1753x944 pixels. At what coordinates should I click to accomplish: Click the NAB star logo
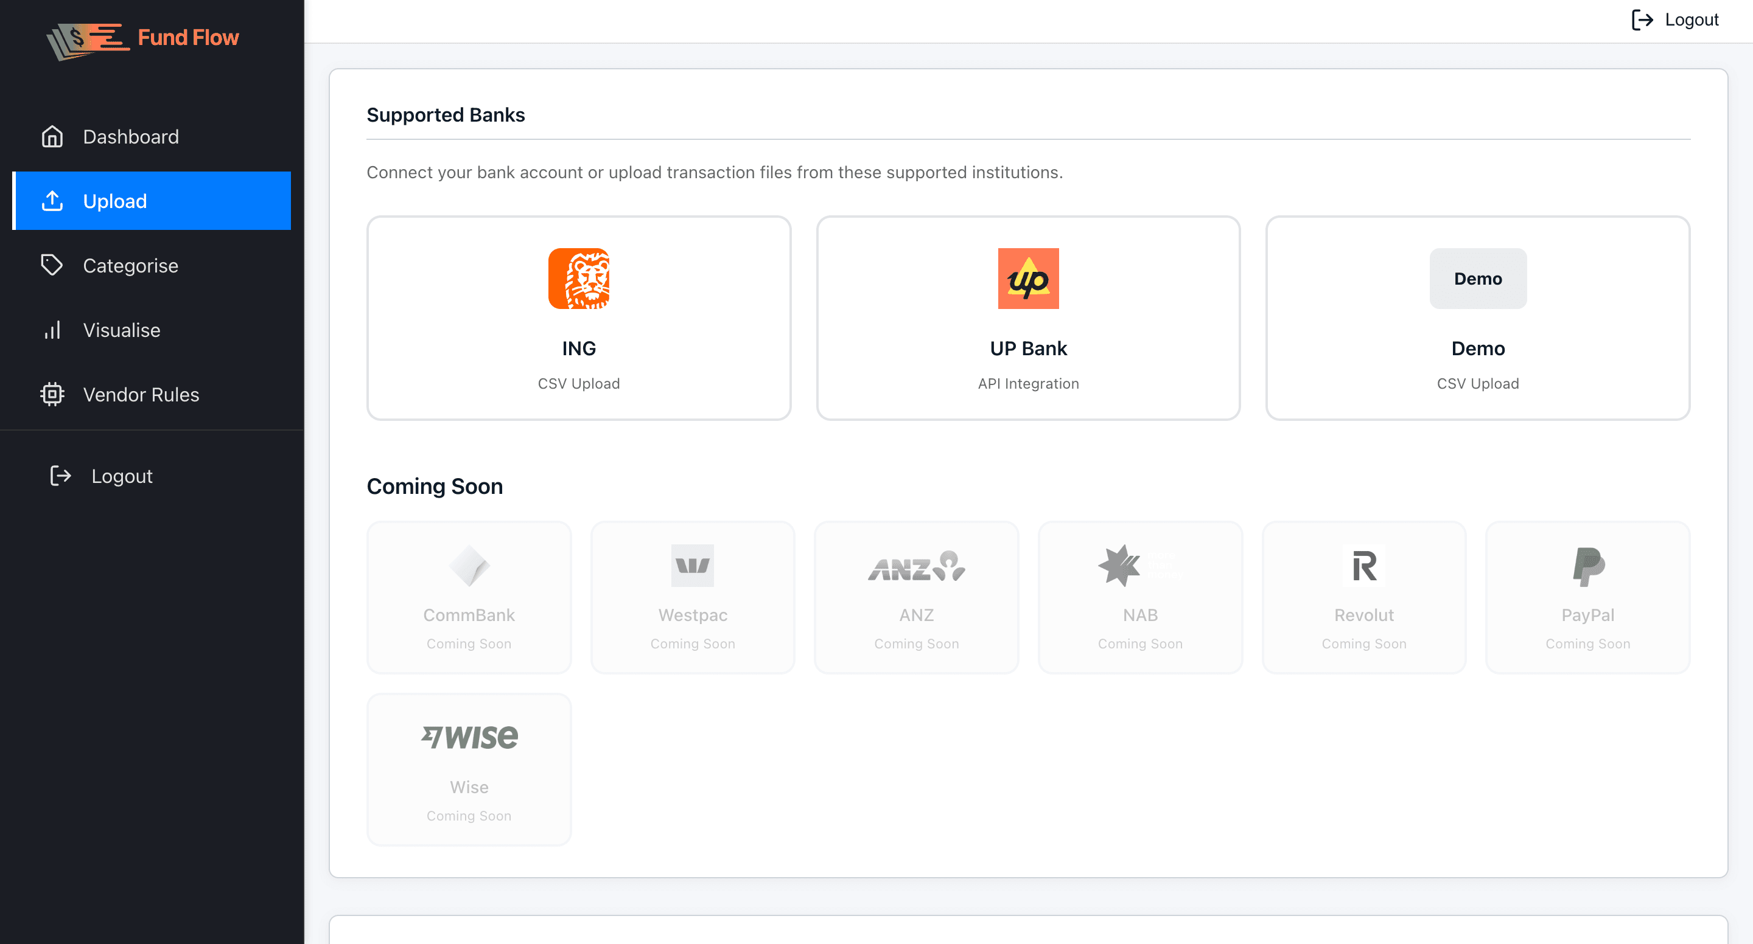1119,565
